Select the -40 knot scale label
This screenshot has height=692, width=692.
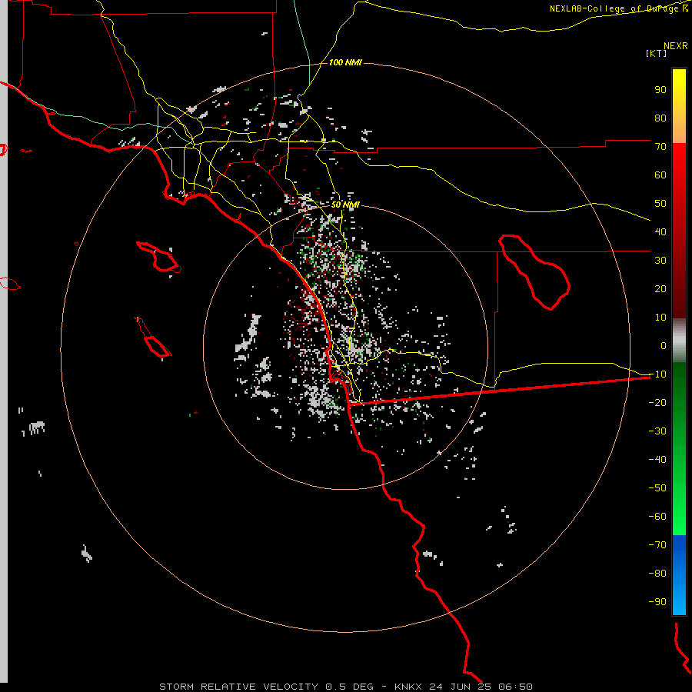pyautogui.click(x=657, y=460)
